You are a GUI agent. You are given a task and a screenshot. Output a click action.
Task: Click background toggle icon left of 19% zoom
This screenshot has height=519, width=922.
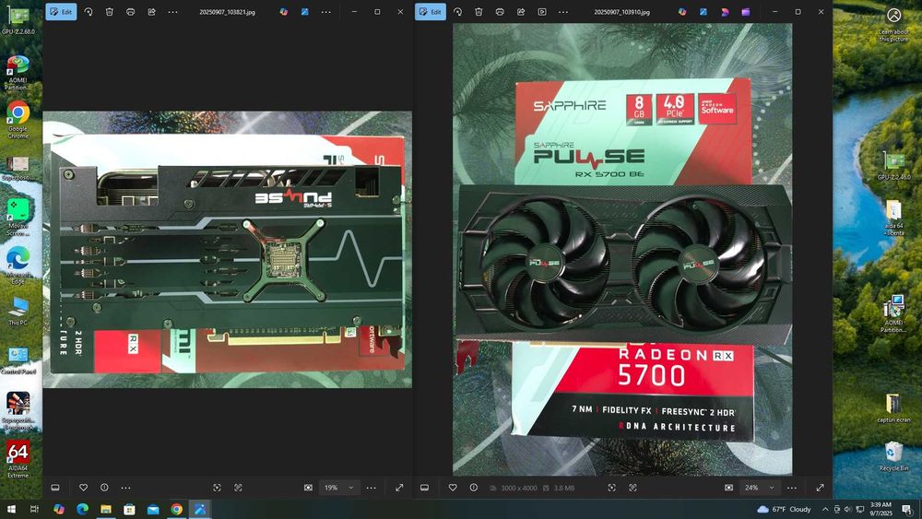point(308,488)
